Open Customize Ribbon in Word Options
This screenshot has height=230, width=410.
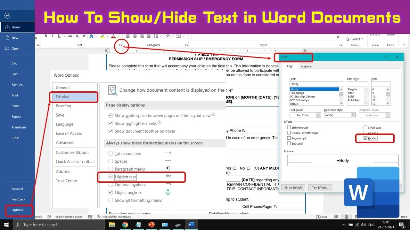[72, 152]
